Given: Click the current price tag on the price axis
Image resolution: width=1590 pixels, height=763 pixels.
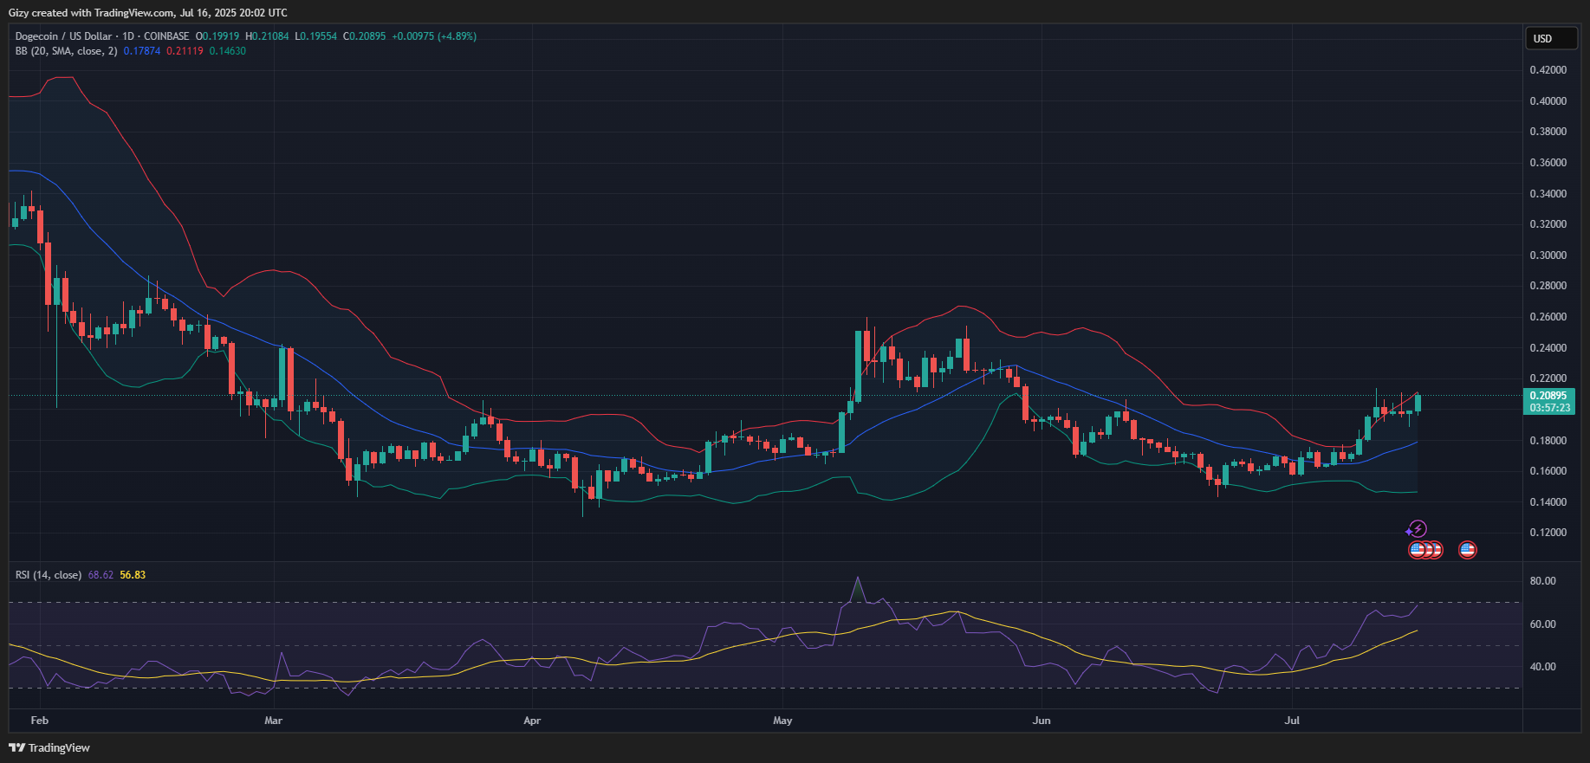Looking at the screenshot, I should [x=1549, y=396].
